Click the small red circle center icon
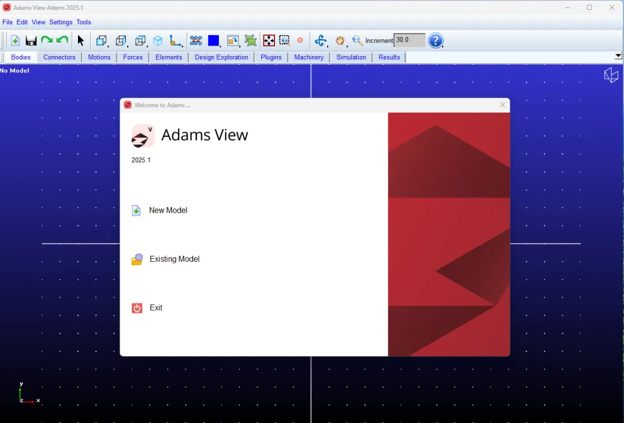This screenshot has height=423, width=624. (300, 40)
